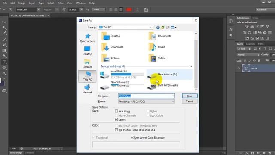
Task: Select the Gradient tool
Action: click(x=4, y=50)
